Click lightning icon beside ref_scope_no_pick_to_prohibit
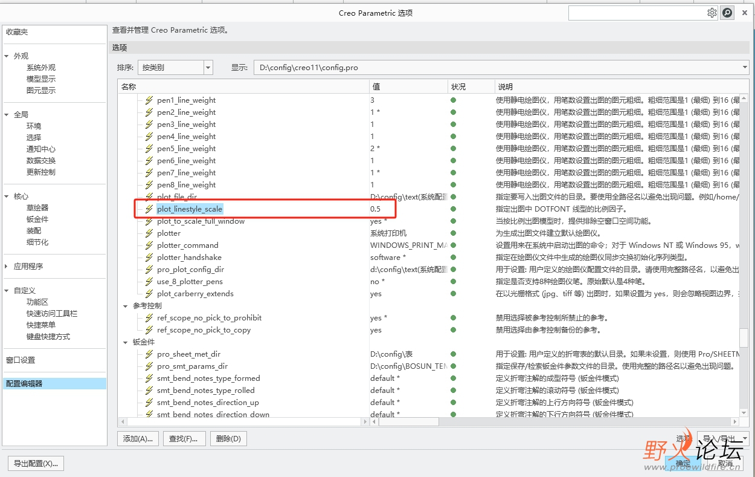 point(149,318)
